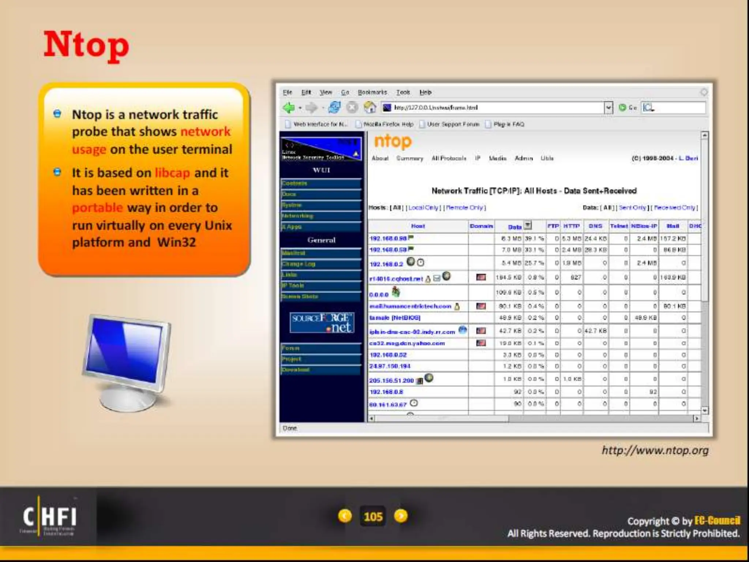Sort table by DNS column header
749x562 pixels.
click(595, 226)
